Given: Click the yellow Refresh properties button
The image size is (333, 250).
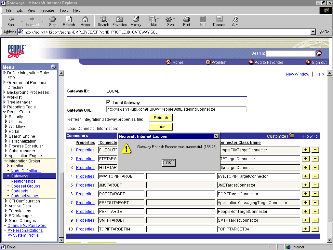Looking at the screenshot, I should 161,118.
